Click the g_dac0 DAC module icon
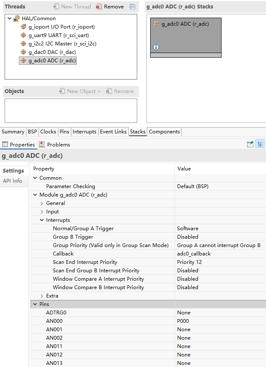Viewport: 266px width, 367px height. (x=23, y=52)
